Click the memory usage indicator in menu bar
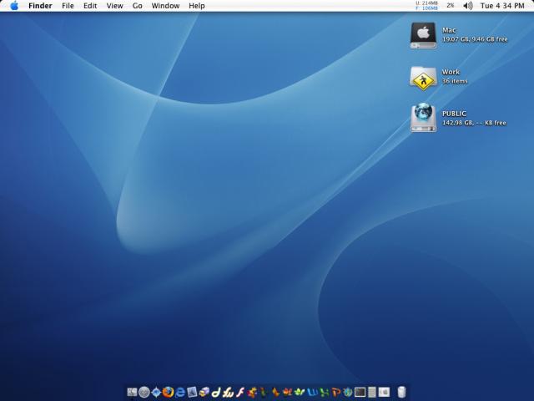The height and width of the screenshot is (401, 534). (426, 6)
